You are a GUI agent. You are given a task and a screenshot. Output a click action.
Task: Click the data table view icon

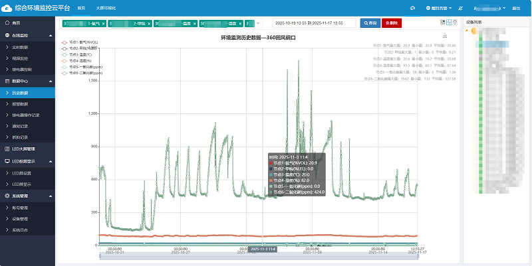coord(444,23)
